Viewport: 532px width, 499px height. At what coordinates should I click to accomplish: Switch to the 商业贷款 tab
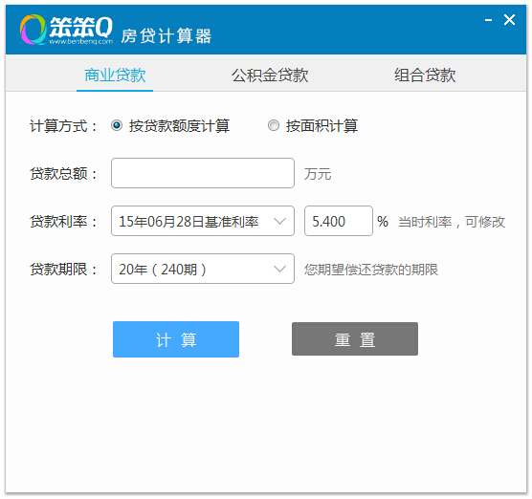click(115, 75)
